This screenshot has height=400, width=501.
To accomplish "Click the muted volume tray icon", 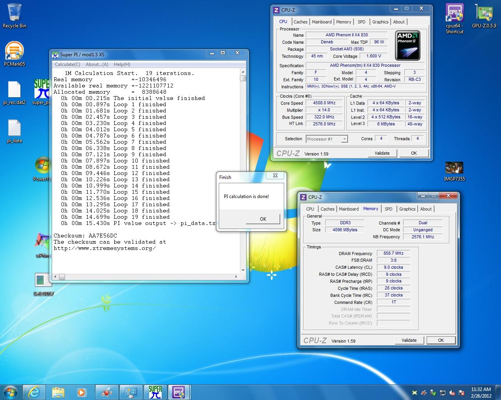I will click(x=452, y=393).
